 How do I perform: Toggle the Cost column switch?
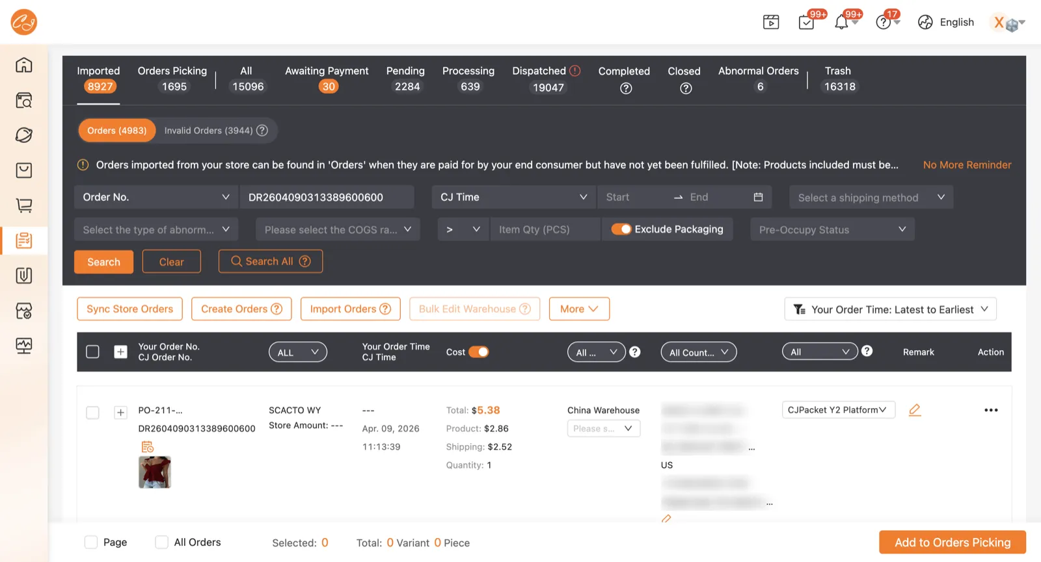pyautogui.click(x=479, y=352)
